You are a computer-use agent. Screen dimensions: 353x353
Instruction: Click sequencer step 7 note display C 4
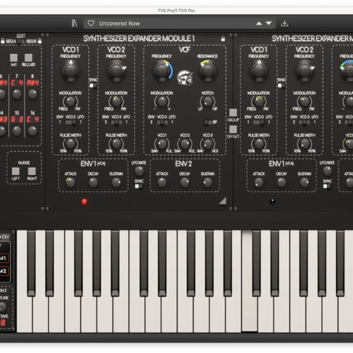tap(17, 83)
